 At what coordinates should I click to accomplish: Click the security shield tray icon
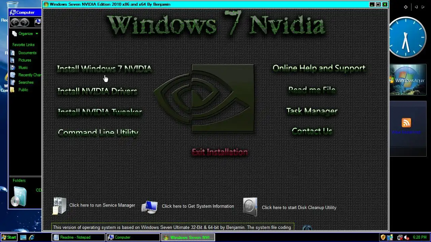click(383, 237)
